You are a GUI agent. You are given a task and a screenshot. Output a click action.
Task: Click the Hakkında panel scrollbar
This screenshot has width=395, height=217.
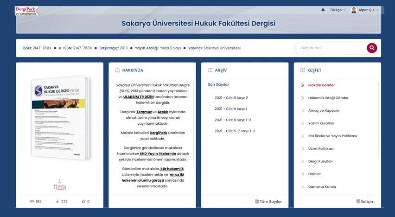pyautogui.click(x=193, y=121)
